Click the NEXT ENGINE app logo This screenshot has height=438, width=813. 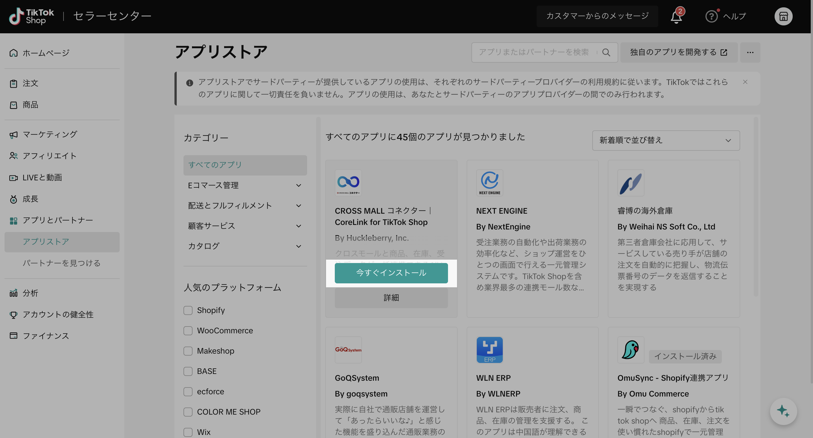[489, 183]
